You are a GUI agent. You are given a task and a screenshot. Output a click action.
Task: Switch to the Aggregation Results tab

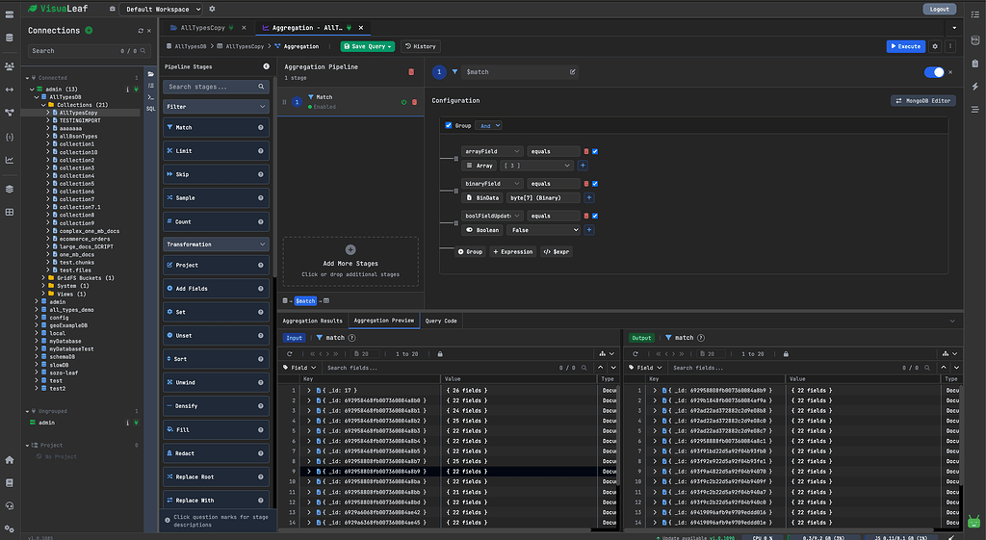(313, 321)
